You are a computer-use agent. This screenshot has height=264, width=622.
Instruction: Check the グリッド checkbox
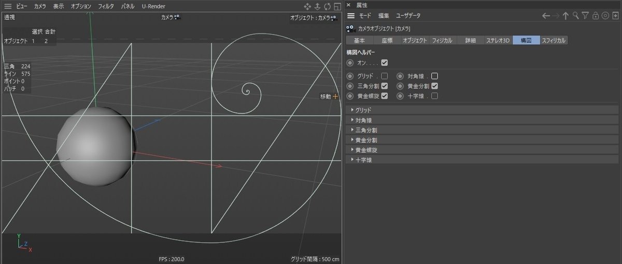tap(384, 76)
